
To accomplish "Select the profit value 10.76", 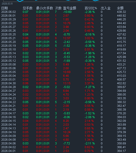I will coord(67,23).
